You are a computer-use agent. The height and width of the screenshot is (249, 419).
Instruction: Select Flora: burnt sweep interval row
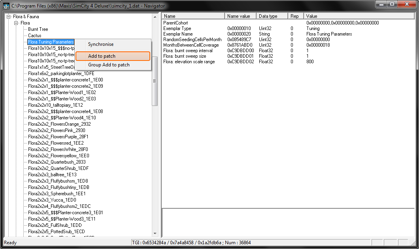pyautogui.click(x=288, y=51)
